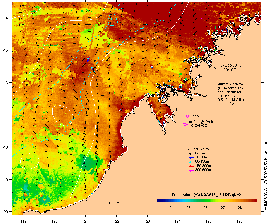Click the 'Argo' legend label
The height and width of the screenshot is (224, 270).
pos(195,115)
